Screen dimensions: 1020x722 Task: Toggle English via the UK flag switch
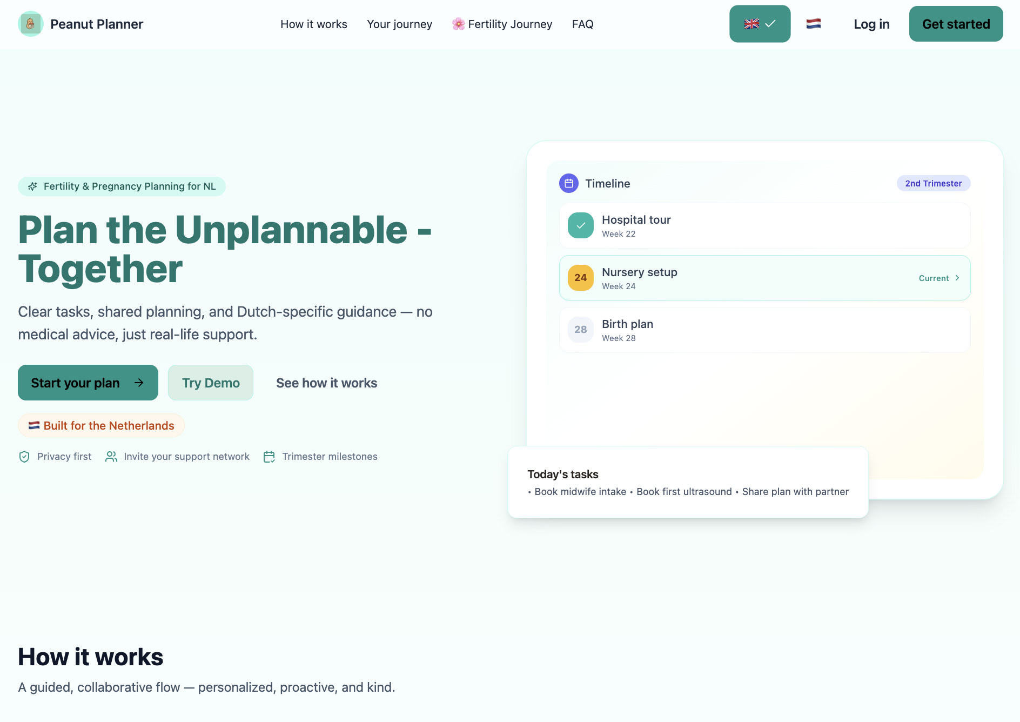click(760, 24)
